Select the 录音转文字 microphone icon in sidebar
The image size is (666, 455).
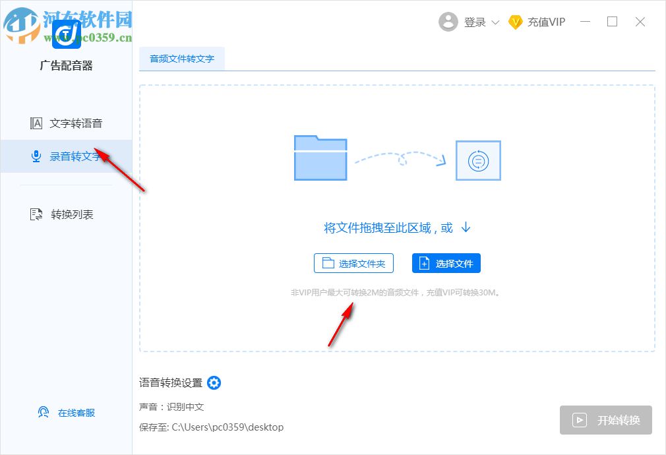37,156
